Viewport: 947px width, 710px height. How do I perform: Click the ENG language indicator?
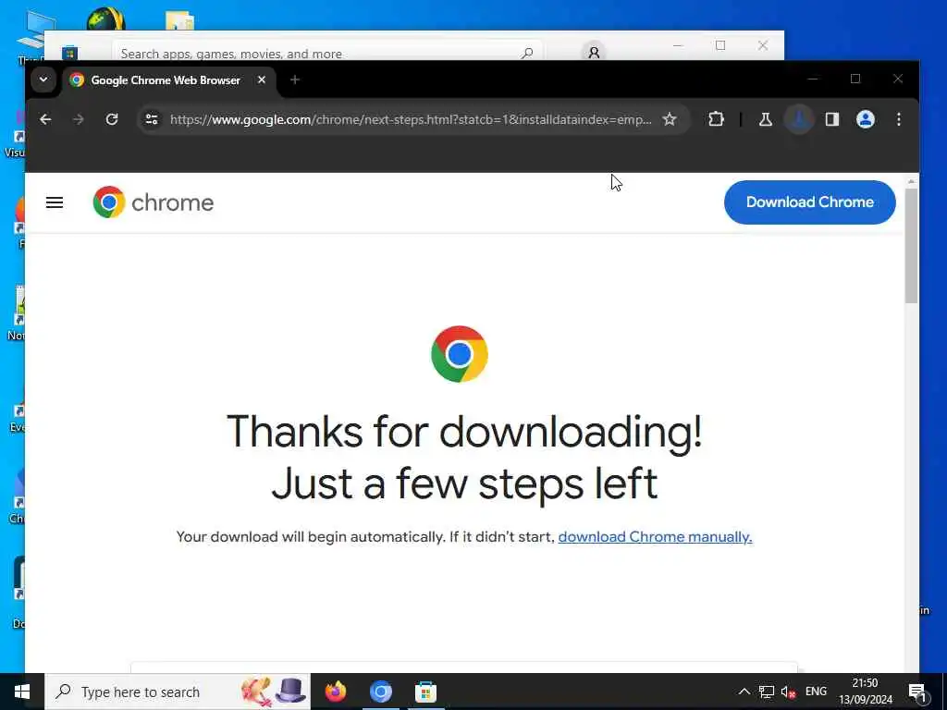pyautogui.click(x=816, y=692)
